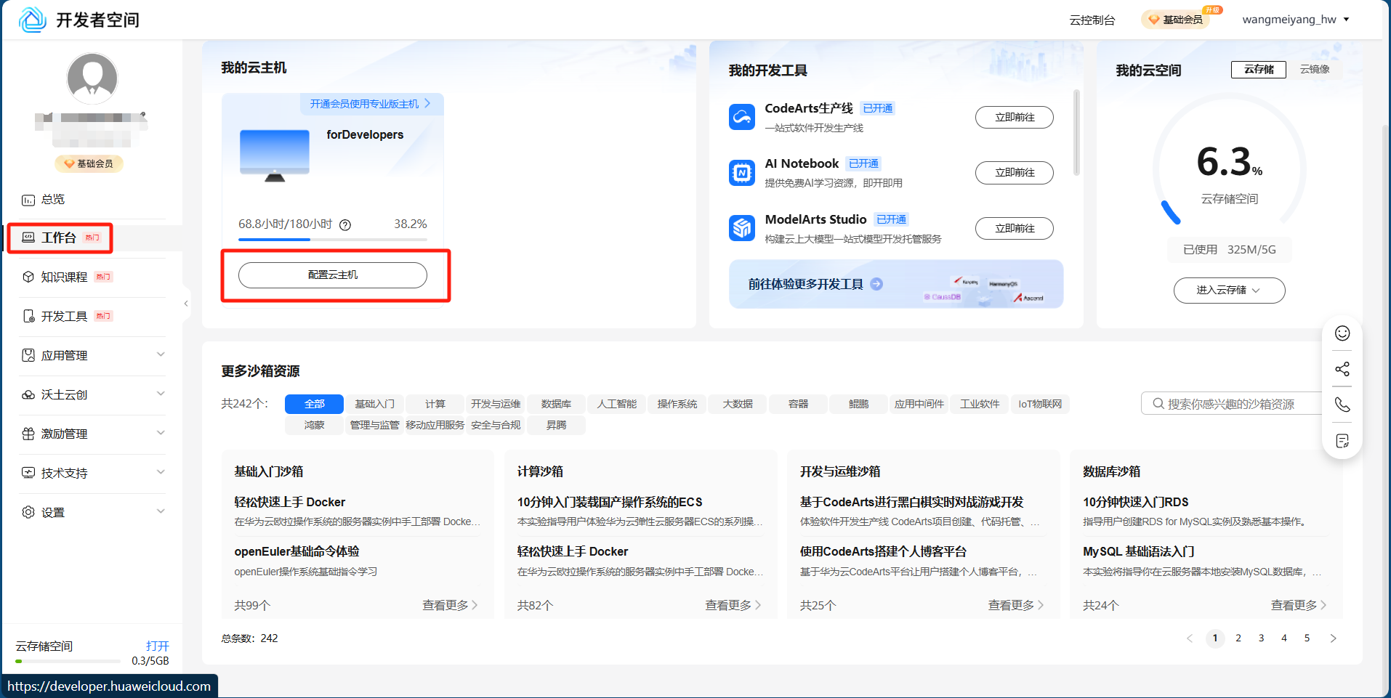The height and width of the screenshot is (698, 1391).
Task: Open 云控制台 in the top bar
Action: 1092,20
